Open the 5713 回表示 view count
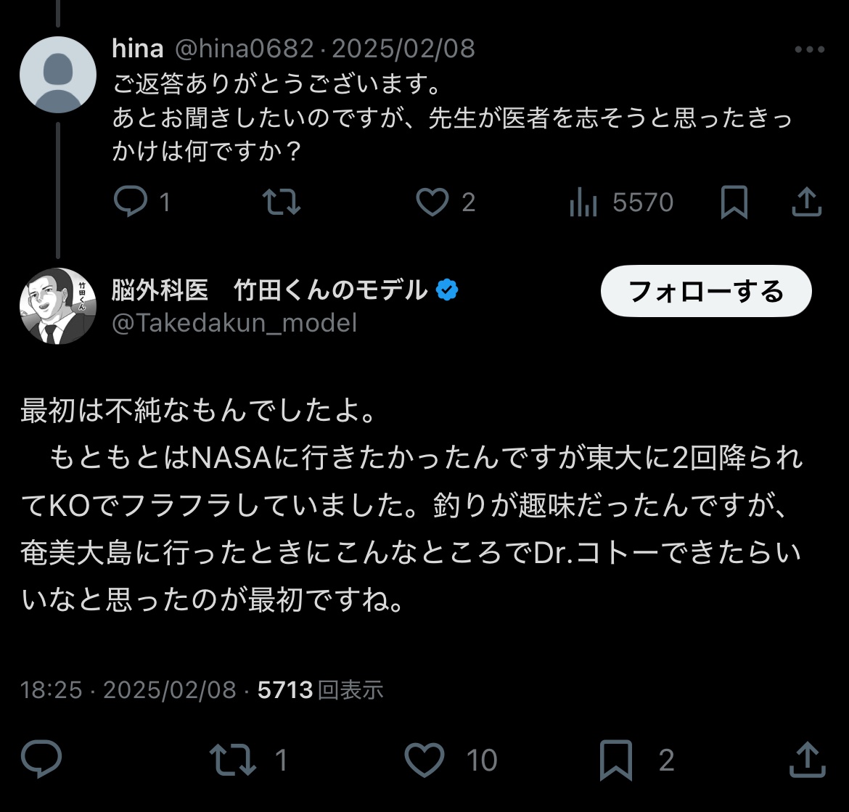849x812 pixels. tap(320, 689)
